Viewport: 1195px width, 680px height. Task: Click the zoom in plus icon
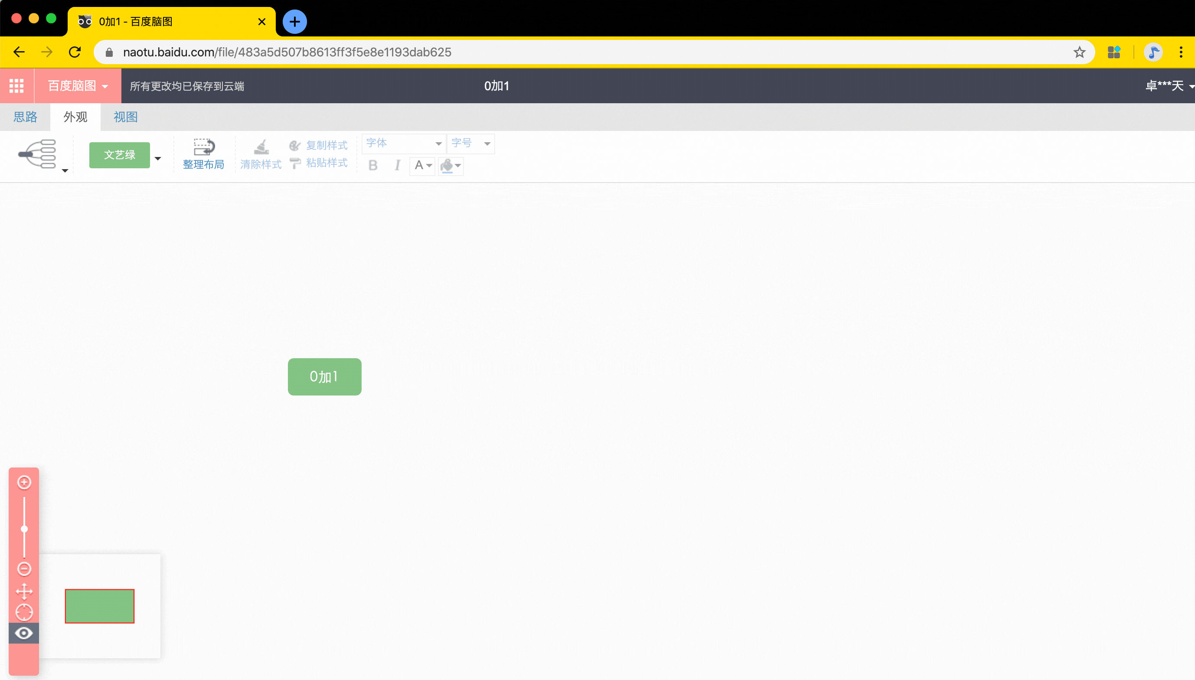24,482
